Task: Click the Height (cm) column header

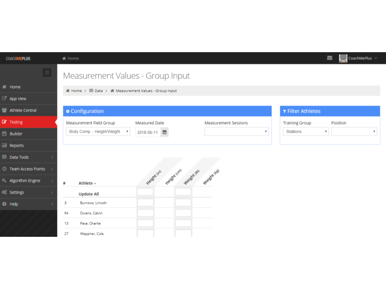Action: (x=173, y=177)
